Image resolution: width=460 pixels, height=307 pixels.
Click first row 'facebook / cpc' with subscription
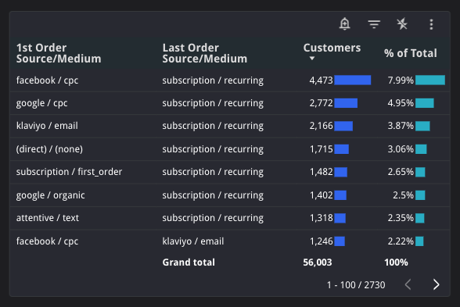click(47, 80)
